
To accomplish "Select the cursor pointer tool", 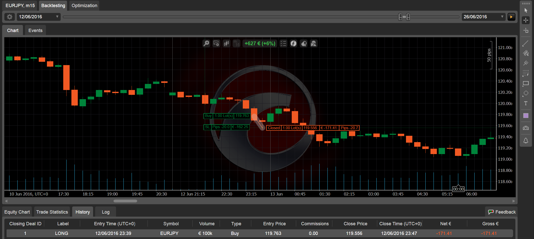I will pyautogui.click(x=526, y=10).
